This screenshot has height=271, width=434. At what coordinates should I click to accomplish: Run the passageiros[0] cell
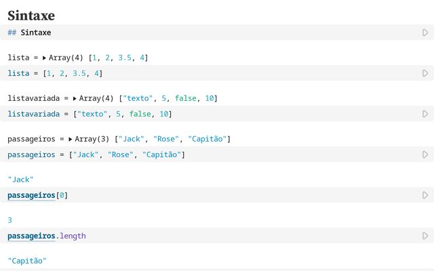[x=425, y=195]
